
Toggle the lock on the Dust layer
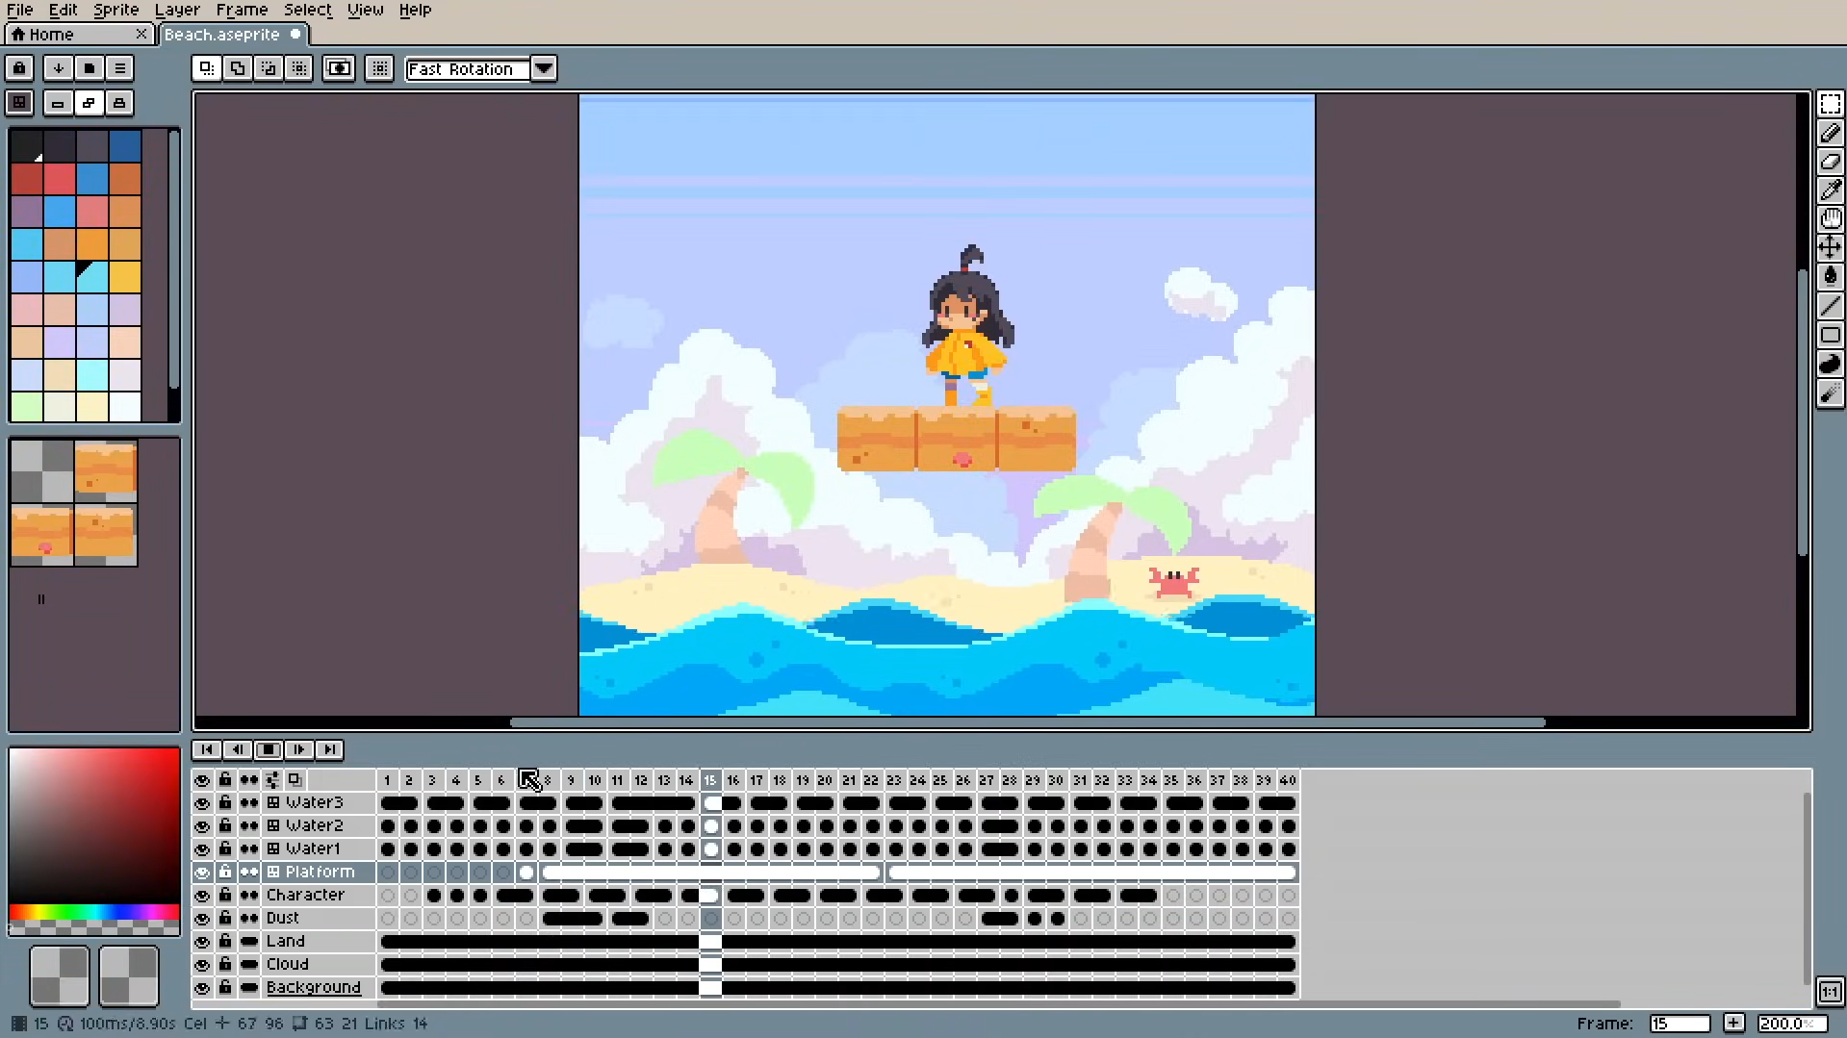pyautogui.click(x=225, y=919)
